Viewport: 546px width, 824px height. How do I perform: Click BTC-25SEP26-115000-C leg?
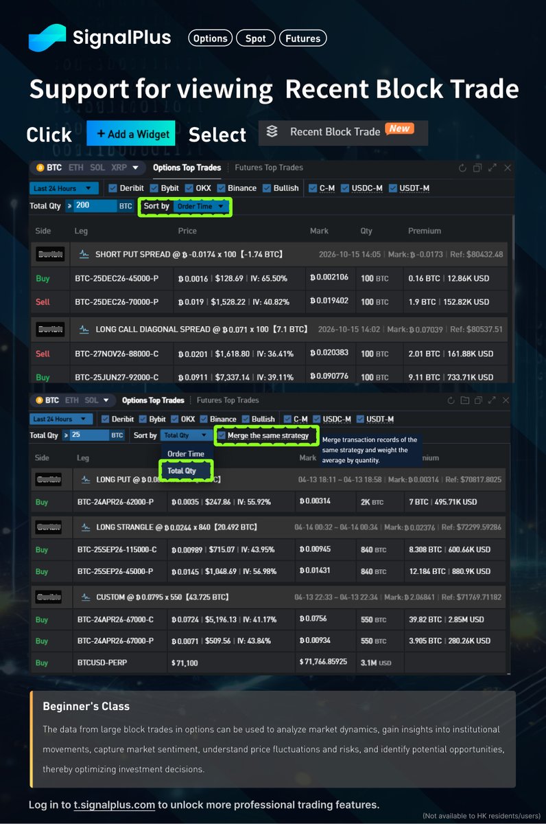(x=117, y=549)
